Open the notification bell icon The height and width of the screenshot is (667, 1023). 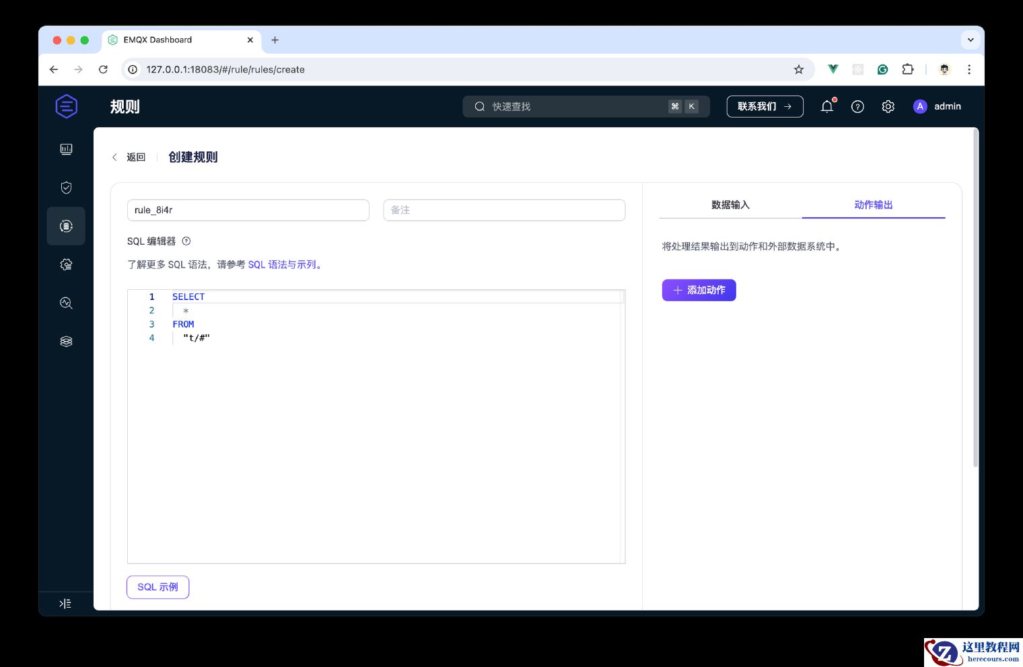pos(826,106)
